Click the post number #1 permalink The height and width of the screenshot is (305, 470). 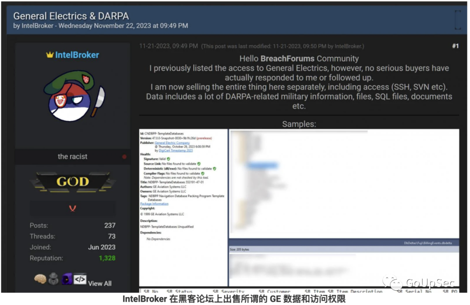point(455,46)
